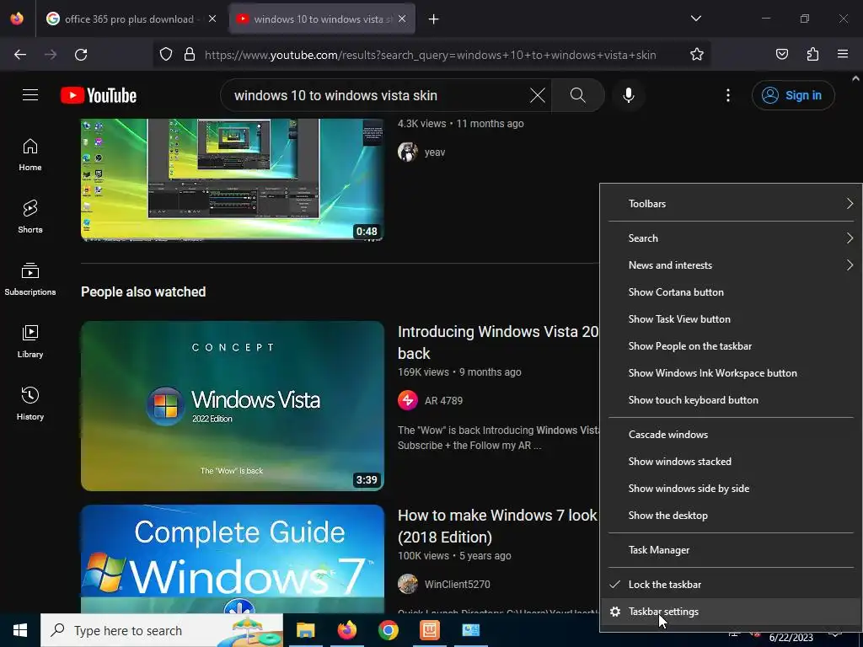This screenshot has height=647, width=863.
Task: Click the Firefox URL address bar
Action: [430, 55]
